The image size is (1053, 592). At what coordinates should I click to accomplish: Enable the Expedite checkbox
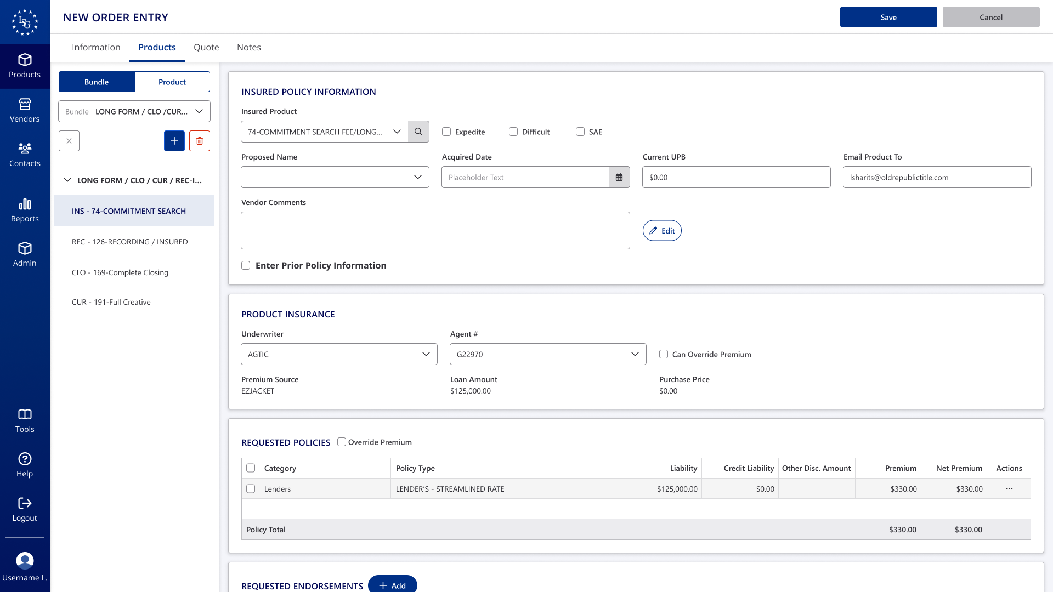point(446,132)
